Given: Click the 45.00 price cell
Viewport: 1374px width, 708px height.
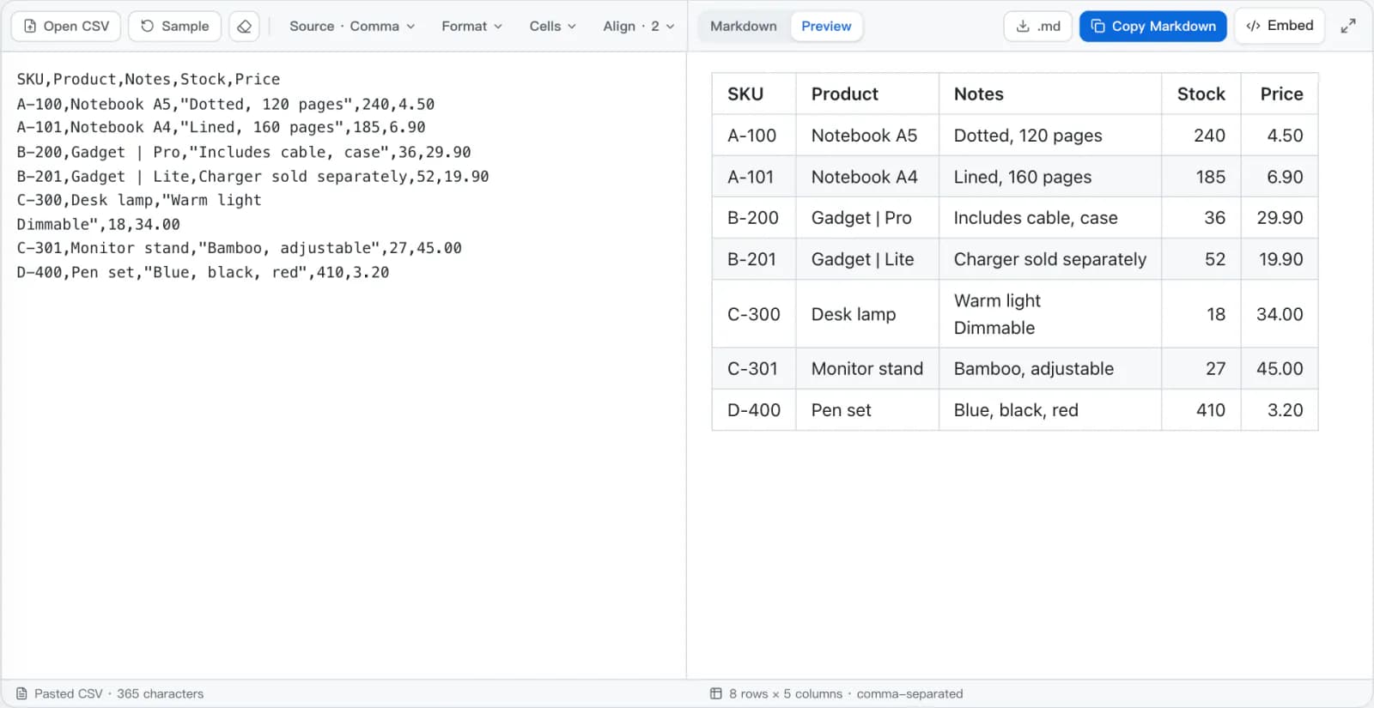Looking at the screenshot, I should click(x=1280, y=369).
